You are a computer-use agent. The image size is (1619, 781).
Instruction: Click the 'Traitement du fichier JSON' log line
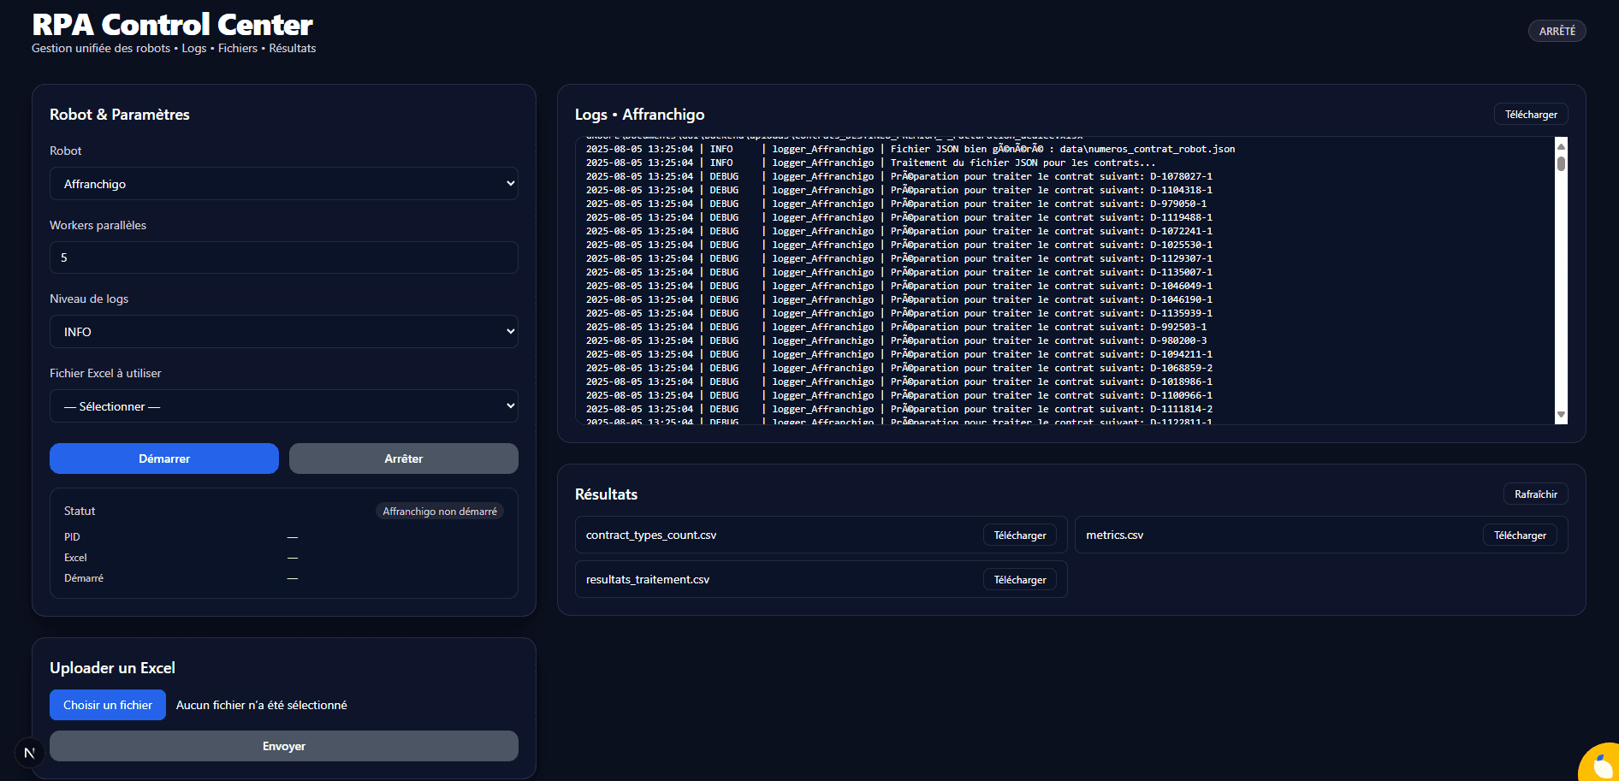tap(871, 163)
